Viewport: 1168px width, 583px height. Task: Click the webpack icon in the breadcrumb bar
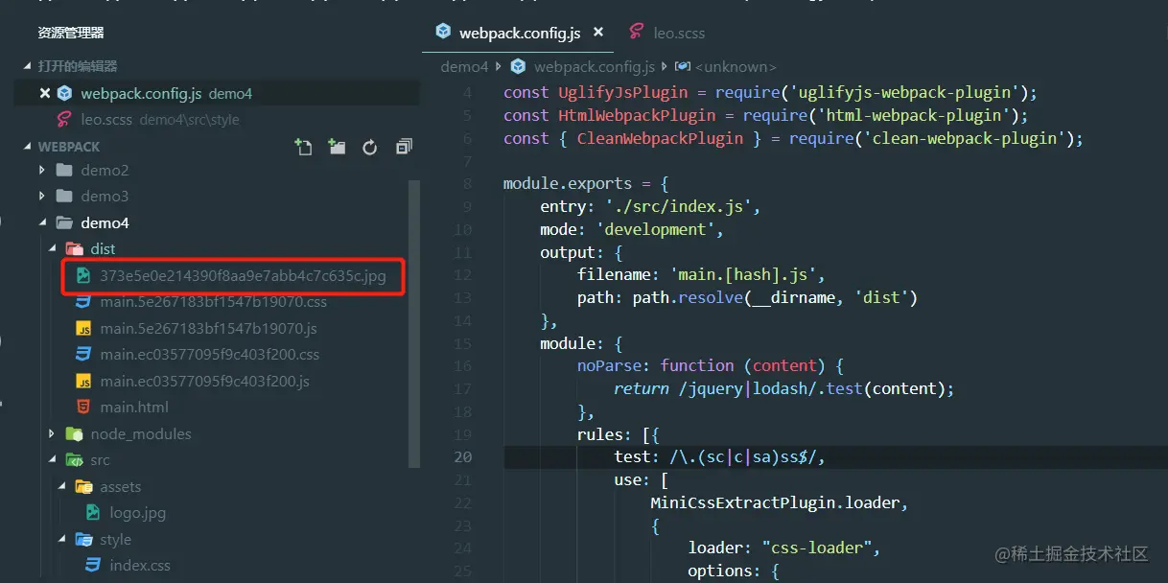pyautogui.click(x=518, y=66)
